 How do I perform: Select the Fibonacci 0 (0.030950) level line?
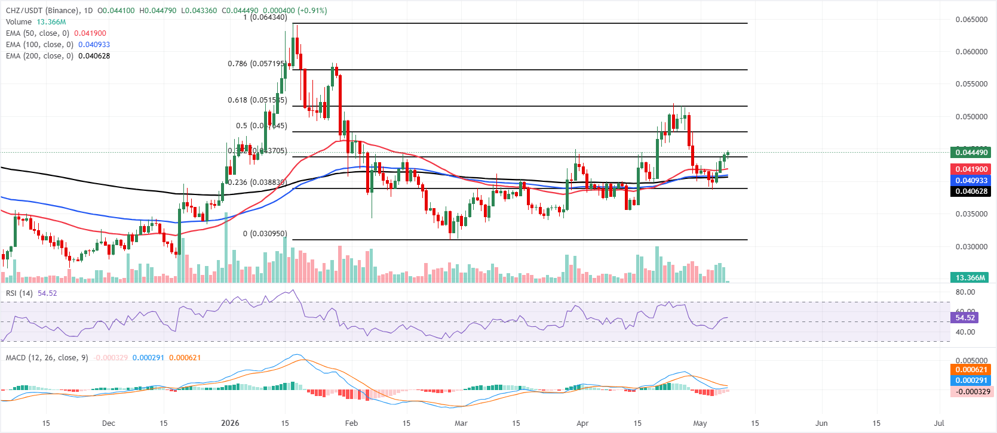[520, 240]
